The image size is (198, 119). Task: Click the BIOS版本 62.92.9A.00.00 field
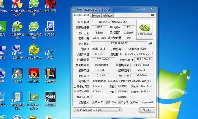click(x=119, y=43)
